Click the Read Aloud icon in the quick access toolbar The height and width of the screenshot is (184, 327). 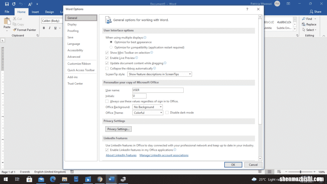pos(30,4)
